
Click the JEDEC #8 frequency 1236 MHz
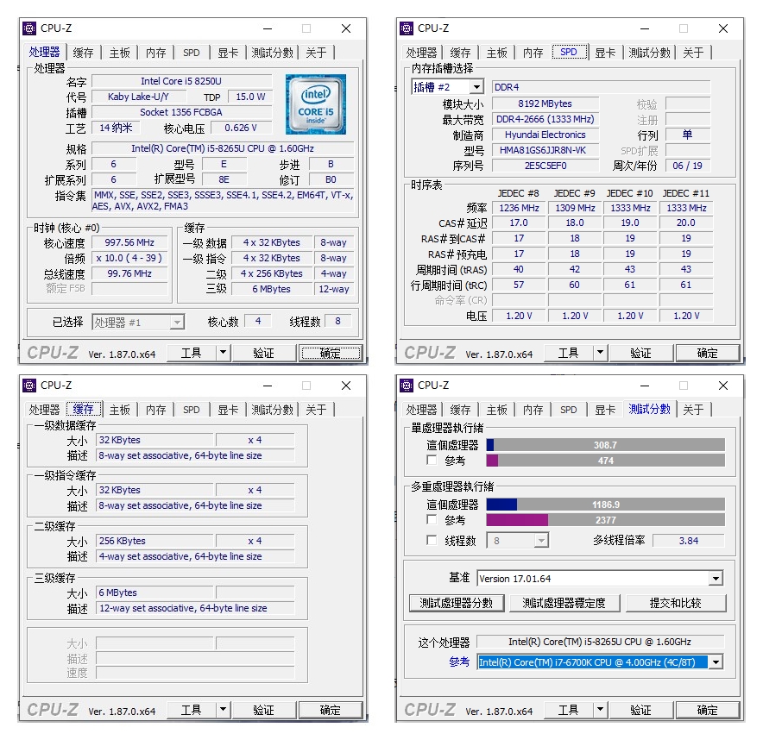tap(520, 208)
